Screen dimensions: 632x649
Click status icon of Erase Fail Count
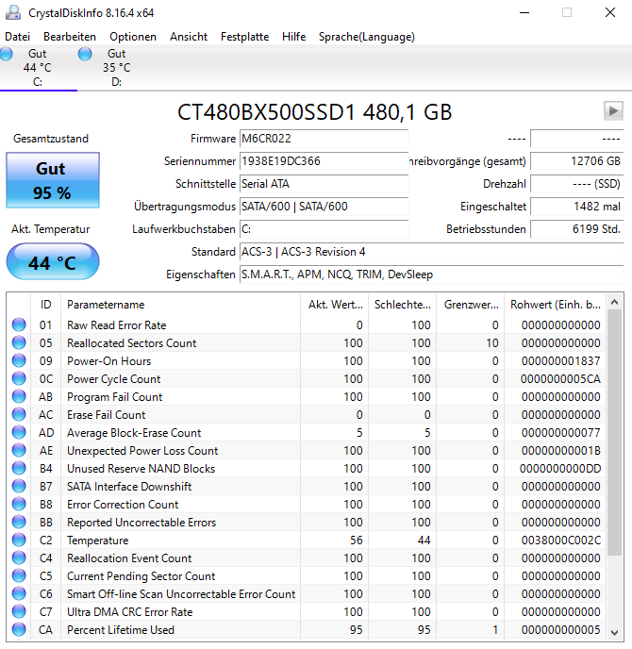click(x=19, y=414)
